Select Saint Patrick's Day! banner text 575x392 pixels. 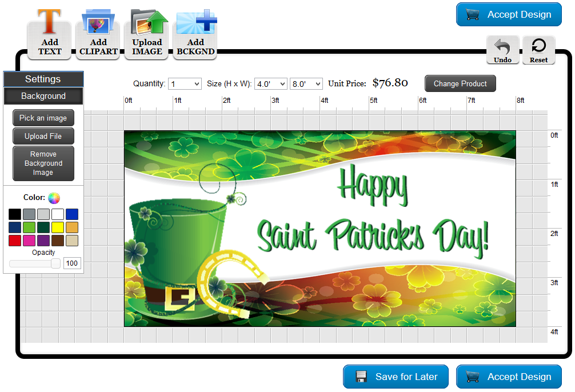coord(373,238)
